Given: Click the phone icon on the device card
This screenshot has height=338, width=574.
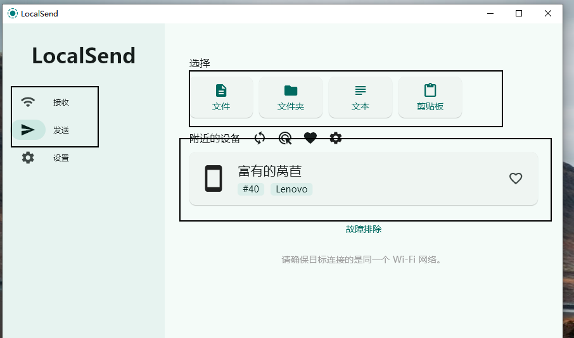Looking at the screenshot, I should pos(214,178).
